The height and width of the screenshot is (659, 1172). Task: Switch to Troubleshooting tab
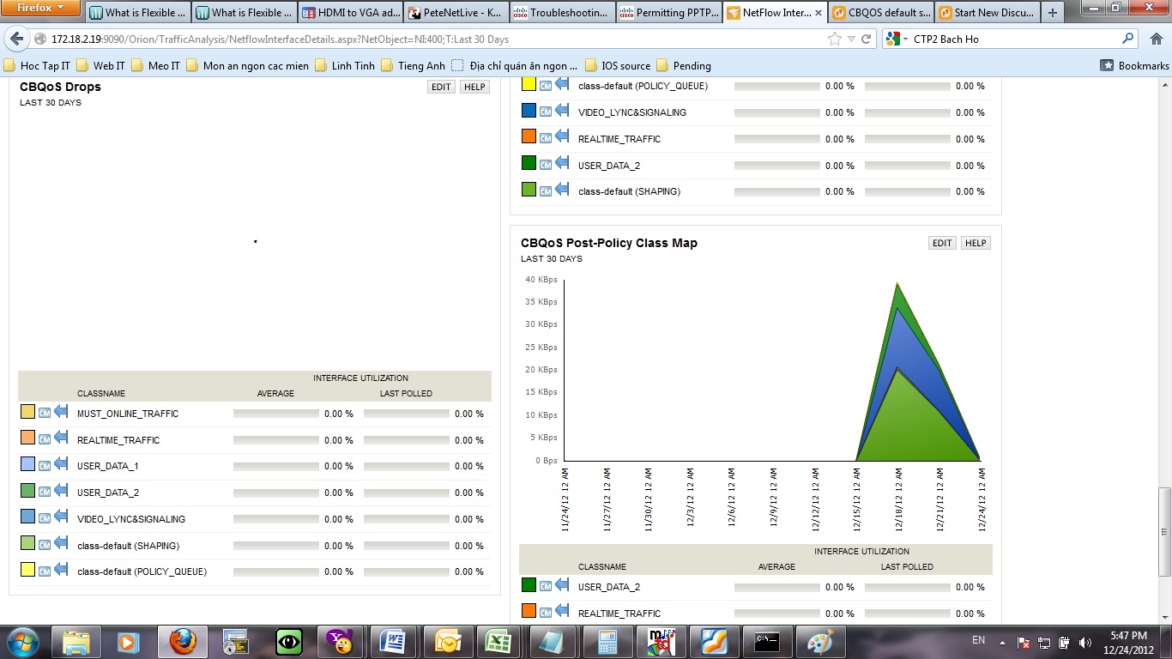coord(562,13)
